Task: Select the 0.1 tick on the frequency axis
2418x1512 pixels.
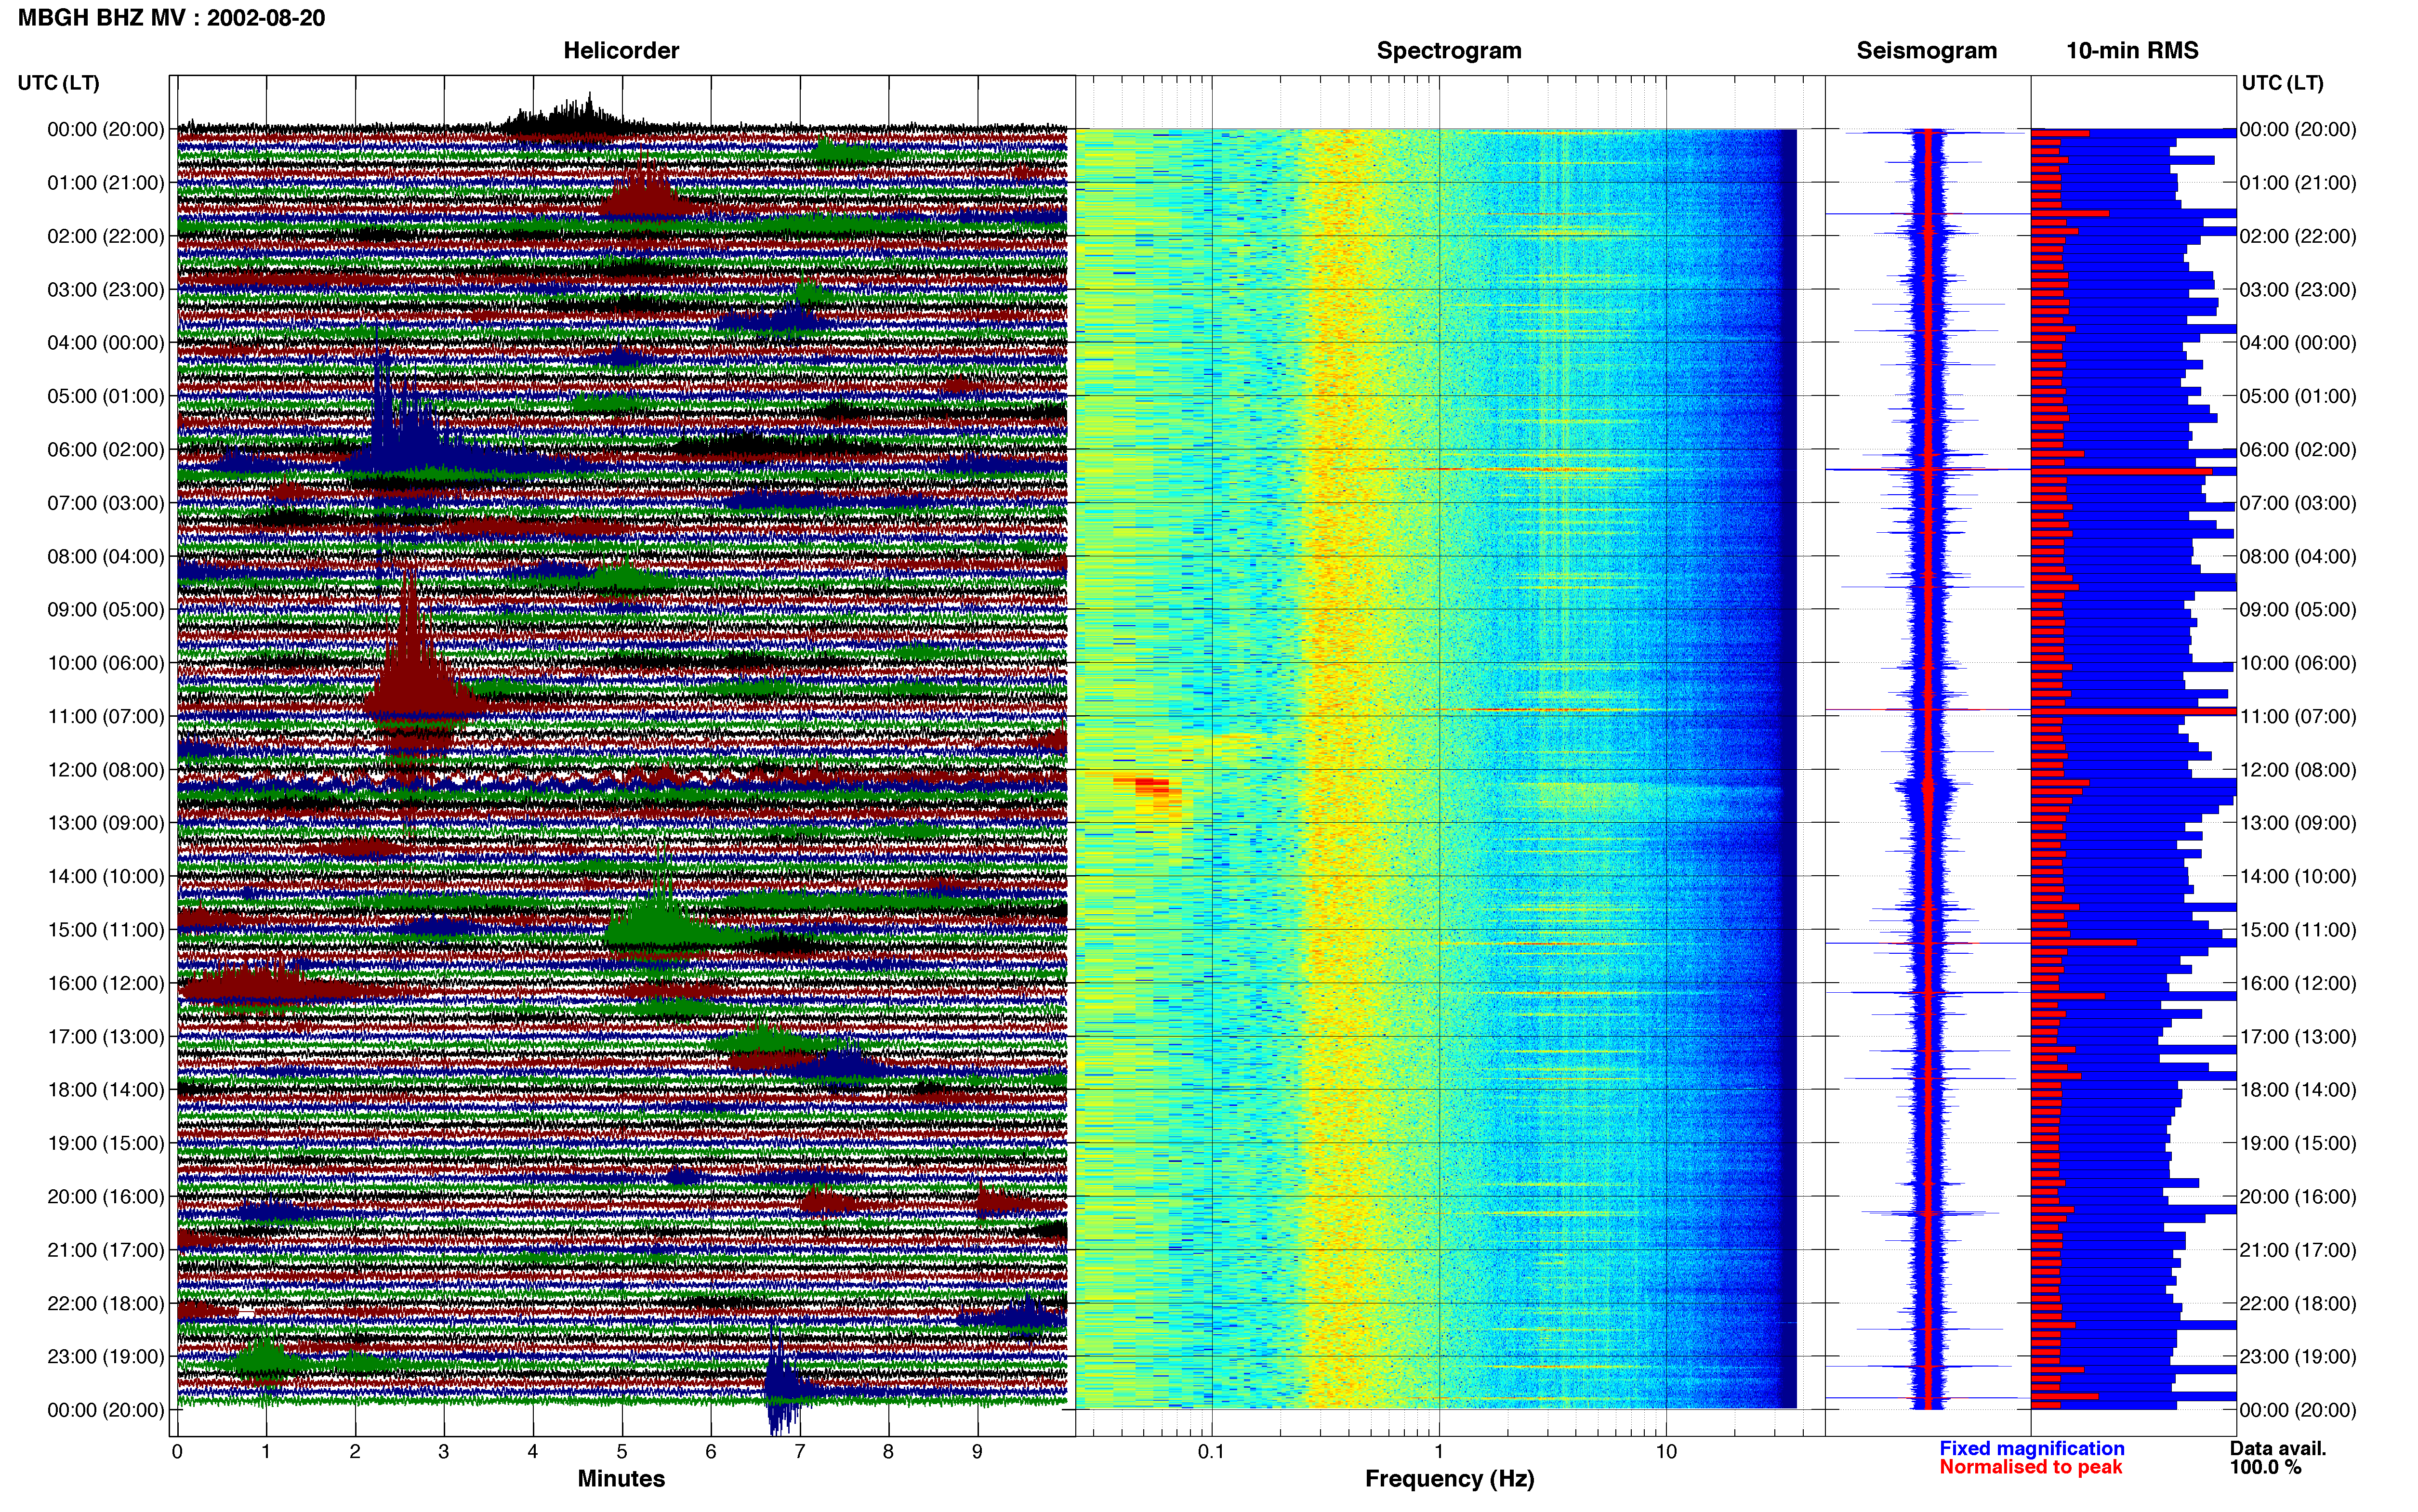Action: point(1211,1452)
